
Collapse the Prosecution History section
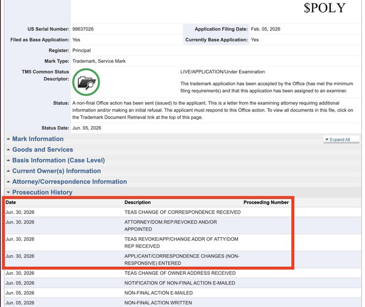point(42,192)
